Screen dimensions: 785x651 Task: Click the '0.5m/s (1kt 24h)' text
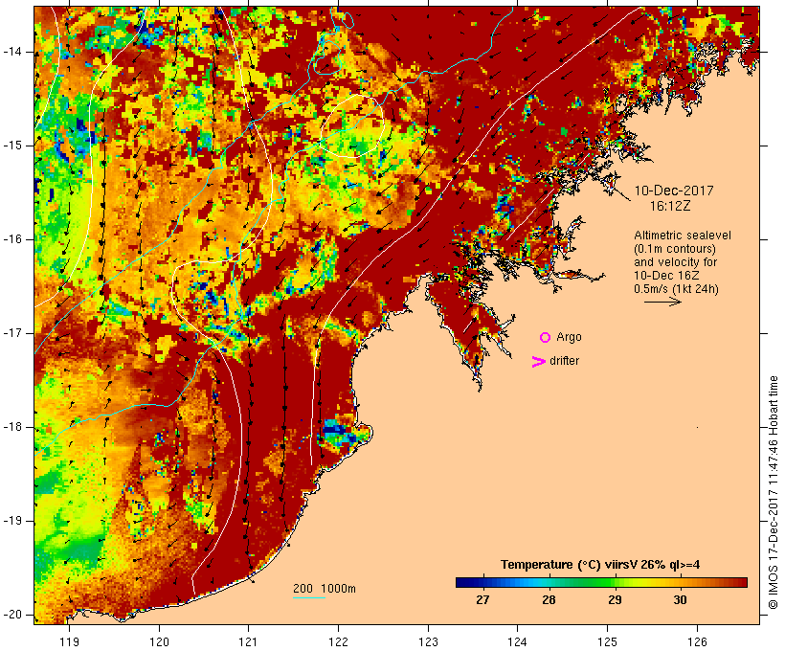pyautogui.click(x=677, y=289)
